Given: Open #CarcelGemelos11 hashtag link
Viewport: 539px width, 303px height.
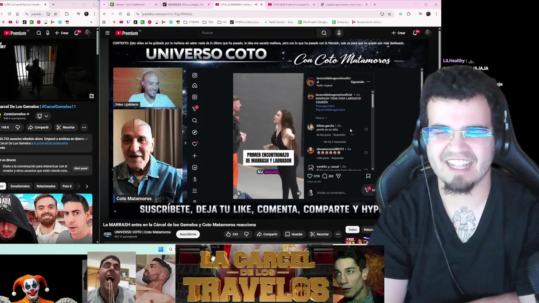Looking at the screenshot, I should (59, 106).
